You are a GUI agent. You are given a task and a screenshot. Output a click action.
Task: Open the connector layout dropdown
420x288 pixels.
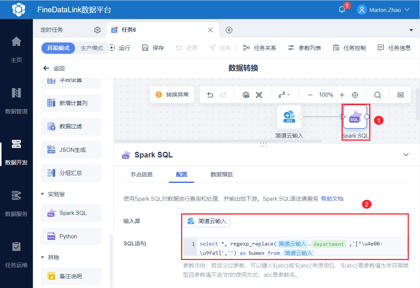pos(284,95)
